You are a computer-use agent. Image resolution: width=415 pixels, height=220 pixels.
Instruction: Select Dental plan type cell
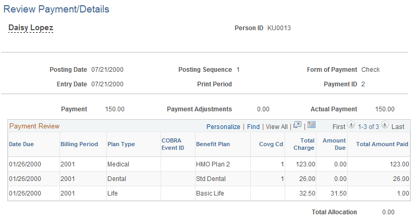[117, 179]
